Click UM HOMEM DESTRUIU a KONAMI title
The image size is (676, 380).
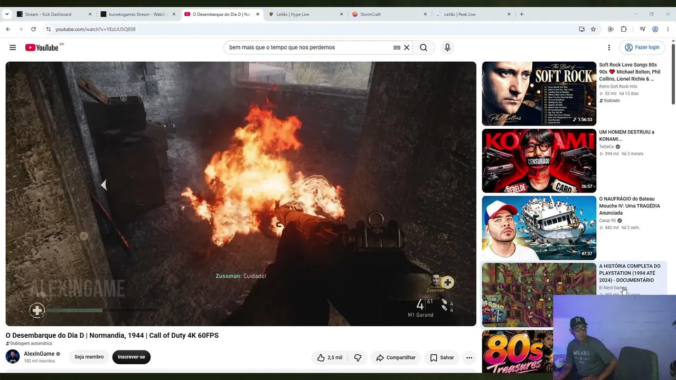pyautogui.click(x=626, y=136)
